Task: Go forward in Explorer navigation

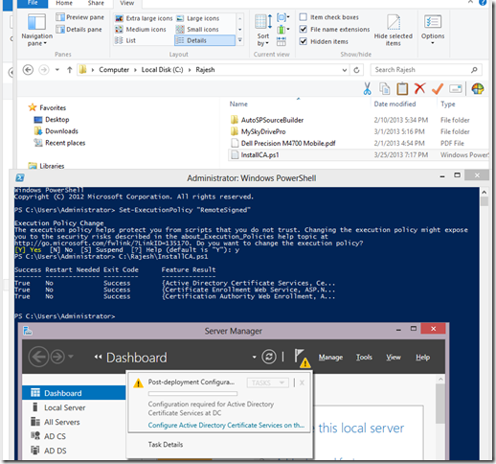Action: (44, 70)
